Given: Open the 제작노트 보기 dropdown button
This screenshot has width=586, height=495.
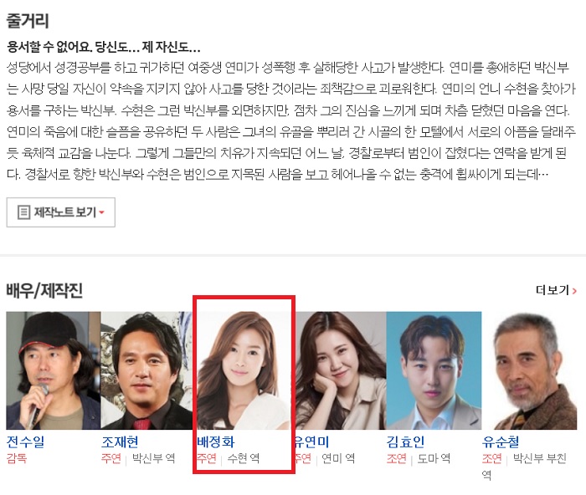Looking at the screenshot, I should point(60,212).
